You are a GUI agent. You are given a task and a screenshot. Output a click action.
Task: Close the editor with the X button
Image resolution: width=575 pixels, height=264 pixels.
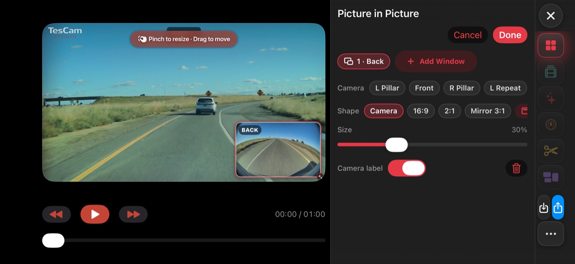pos(551,16)
